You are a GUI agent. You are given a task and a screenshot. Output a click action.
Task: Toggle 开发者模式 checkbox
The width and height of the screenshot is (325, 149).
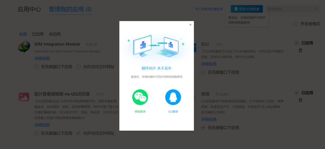[x=296, y=24]
